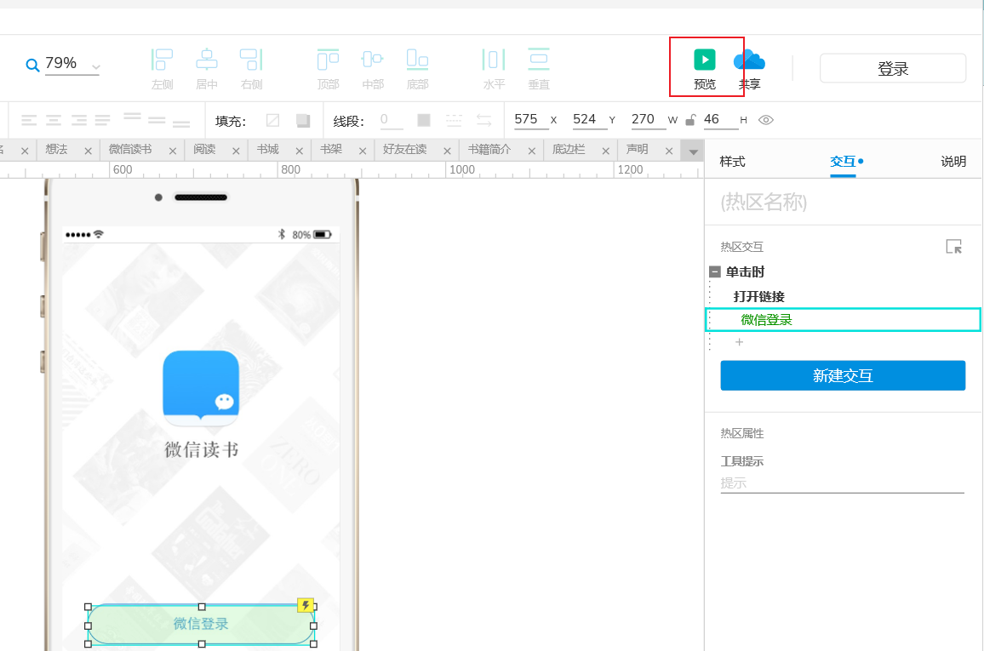Align bottom using 底部 icon
Image resolution: width=984 pixels, height=651 pixels.
[417, 60]
